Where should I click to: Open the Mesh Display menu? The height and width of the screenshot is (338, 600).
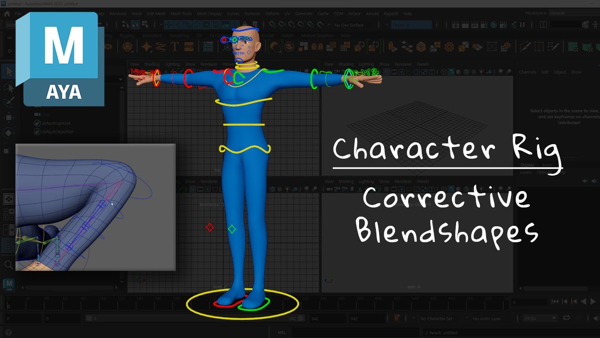click(x=210, y=14)
